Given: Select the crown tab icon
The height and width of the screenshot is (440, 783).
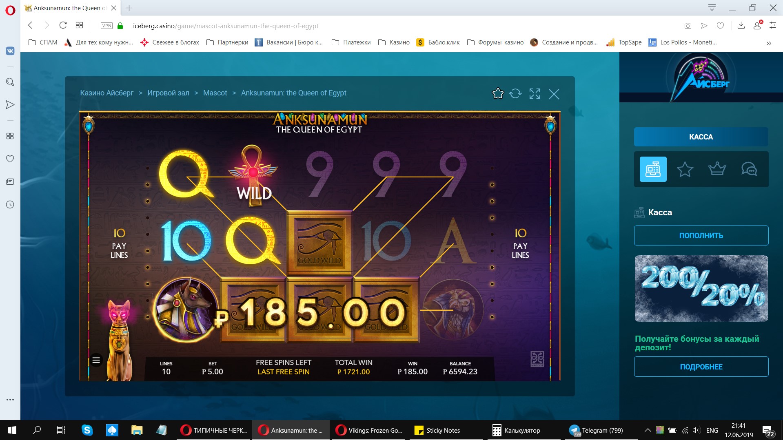Looking at the screenshot, I should tap(717, 169).
